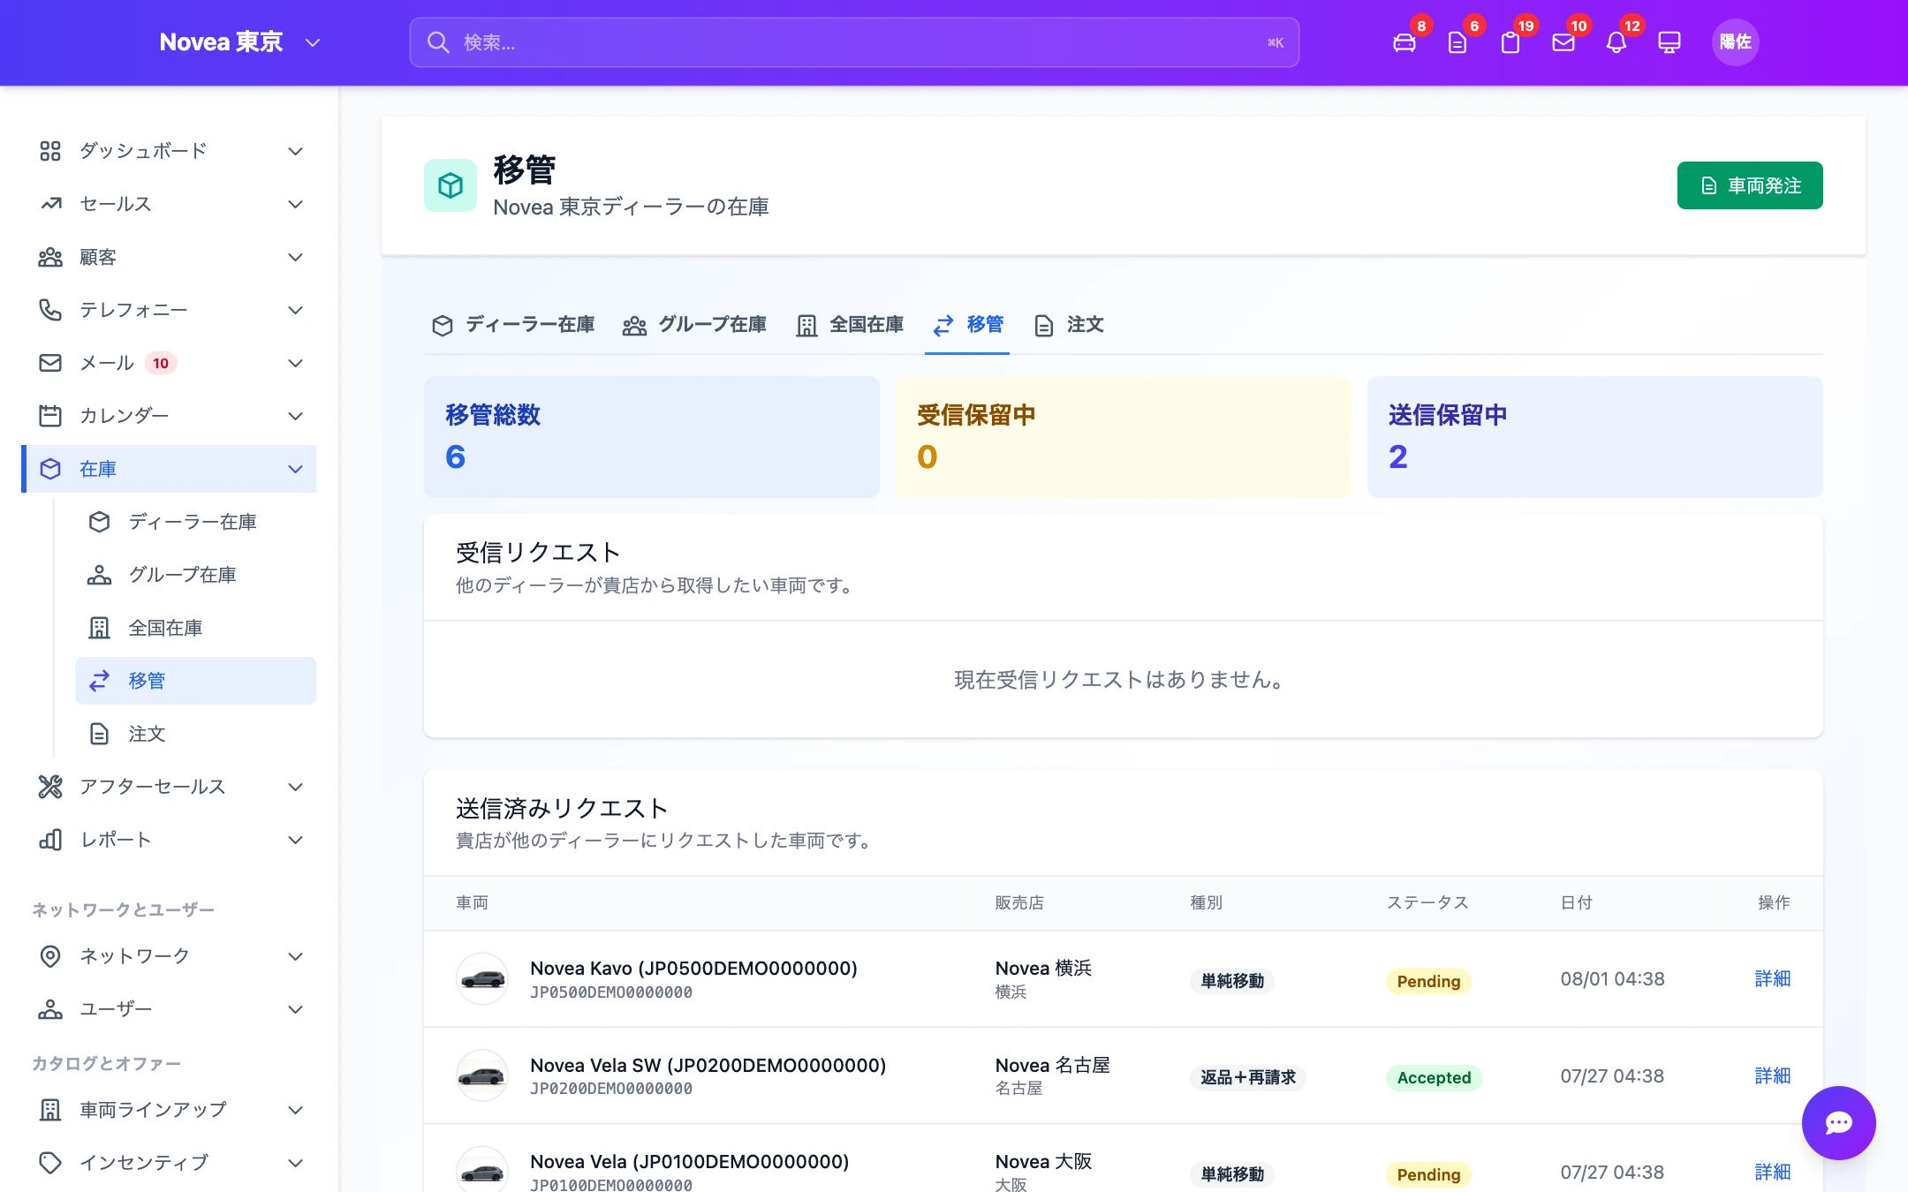Expand the ネットワーク menu chevron
This screenshot has height=1192, width=1908.
pos(296,956)
